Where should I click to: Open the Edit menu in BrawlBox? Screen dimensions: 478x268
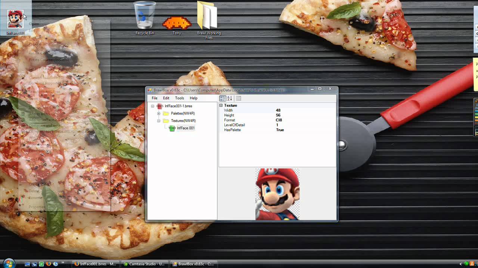[x=166, y=98]
